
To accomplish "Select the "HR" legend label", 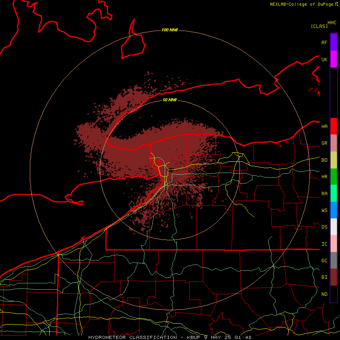I will [x=324, y=177].
